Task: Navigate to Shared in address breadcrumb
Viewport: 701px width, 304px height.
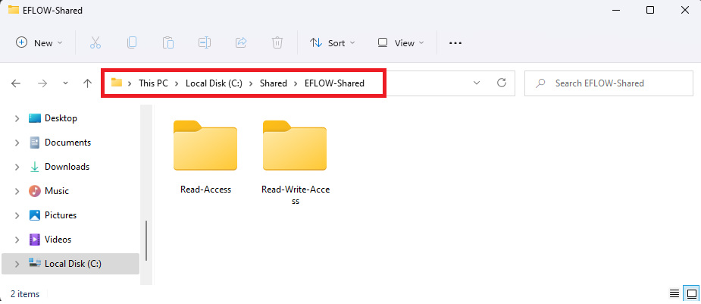Action: pos(274,83)
